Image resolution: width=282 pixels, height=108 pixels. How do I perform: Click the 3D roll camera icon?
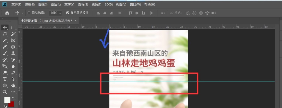click(194, 13)
